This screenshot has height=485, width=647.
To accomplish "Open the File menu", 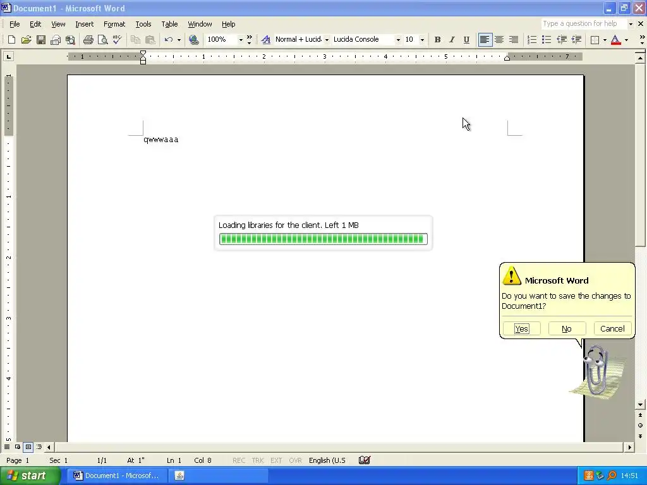I will [x=15, y=24].
